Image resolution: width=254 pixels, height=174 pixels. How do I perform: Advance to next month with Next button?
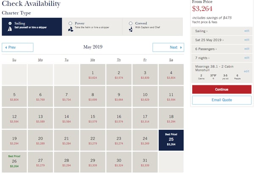(168, 47)
